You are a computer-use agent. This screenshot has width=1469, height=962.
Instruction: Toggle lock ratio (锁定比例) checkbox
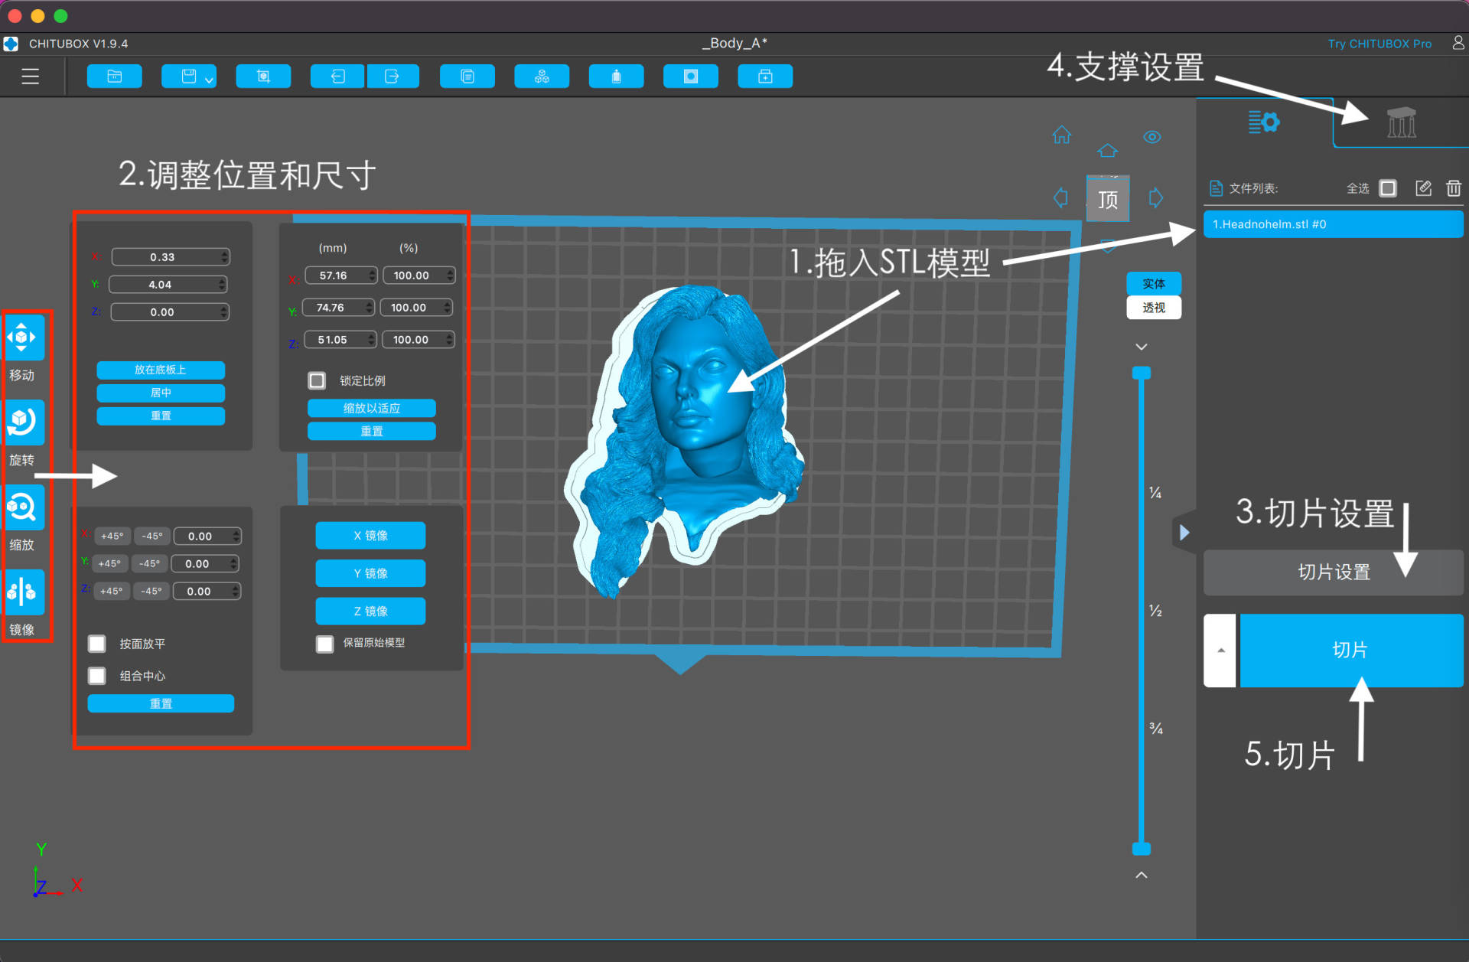(x=317, y=380)
